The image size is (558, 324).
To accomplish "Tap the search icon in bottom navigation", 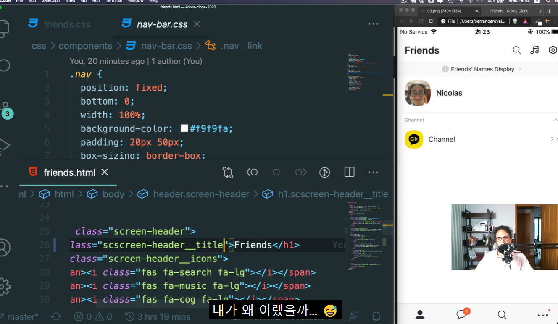I will point(502,314).
